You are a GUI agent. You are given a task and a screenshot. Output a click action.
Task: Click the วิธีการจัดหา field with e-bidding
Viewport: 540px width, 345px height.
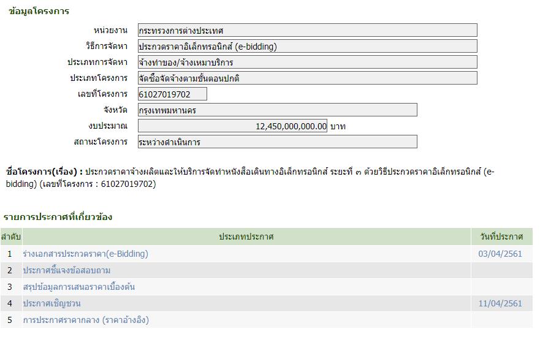coord(307,46)
